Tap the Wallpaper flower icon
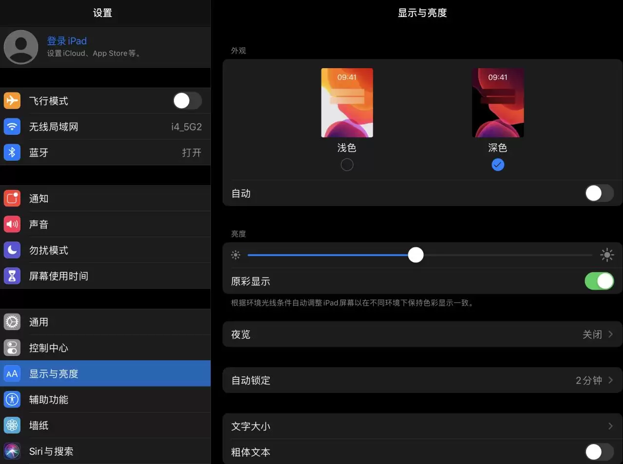623x464 pixels. point(12,425)
